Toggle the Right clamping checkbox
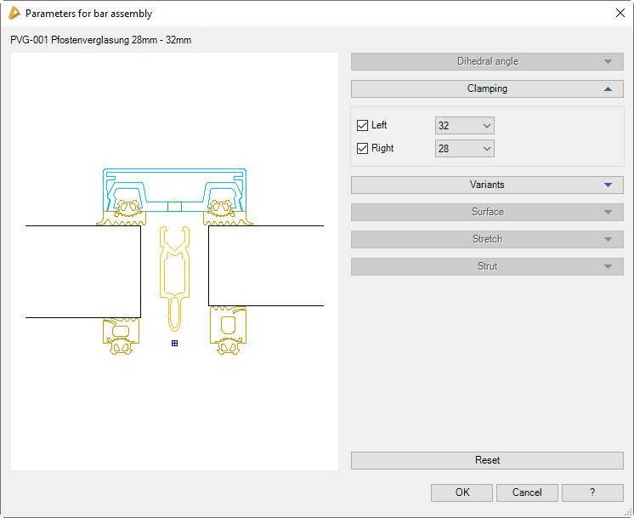The image size is (634, 518). (363, 148)
